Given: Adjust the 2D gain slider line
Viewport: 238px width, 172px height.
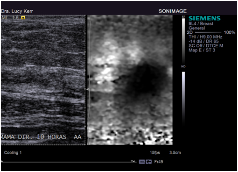Looking at the screenshot, I should 208,32.
